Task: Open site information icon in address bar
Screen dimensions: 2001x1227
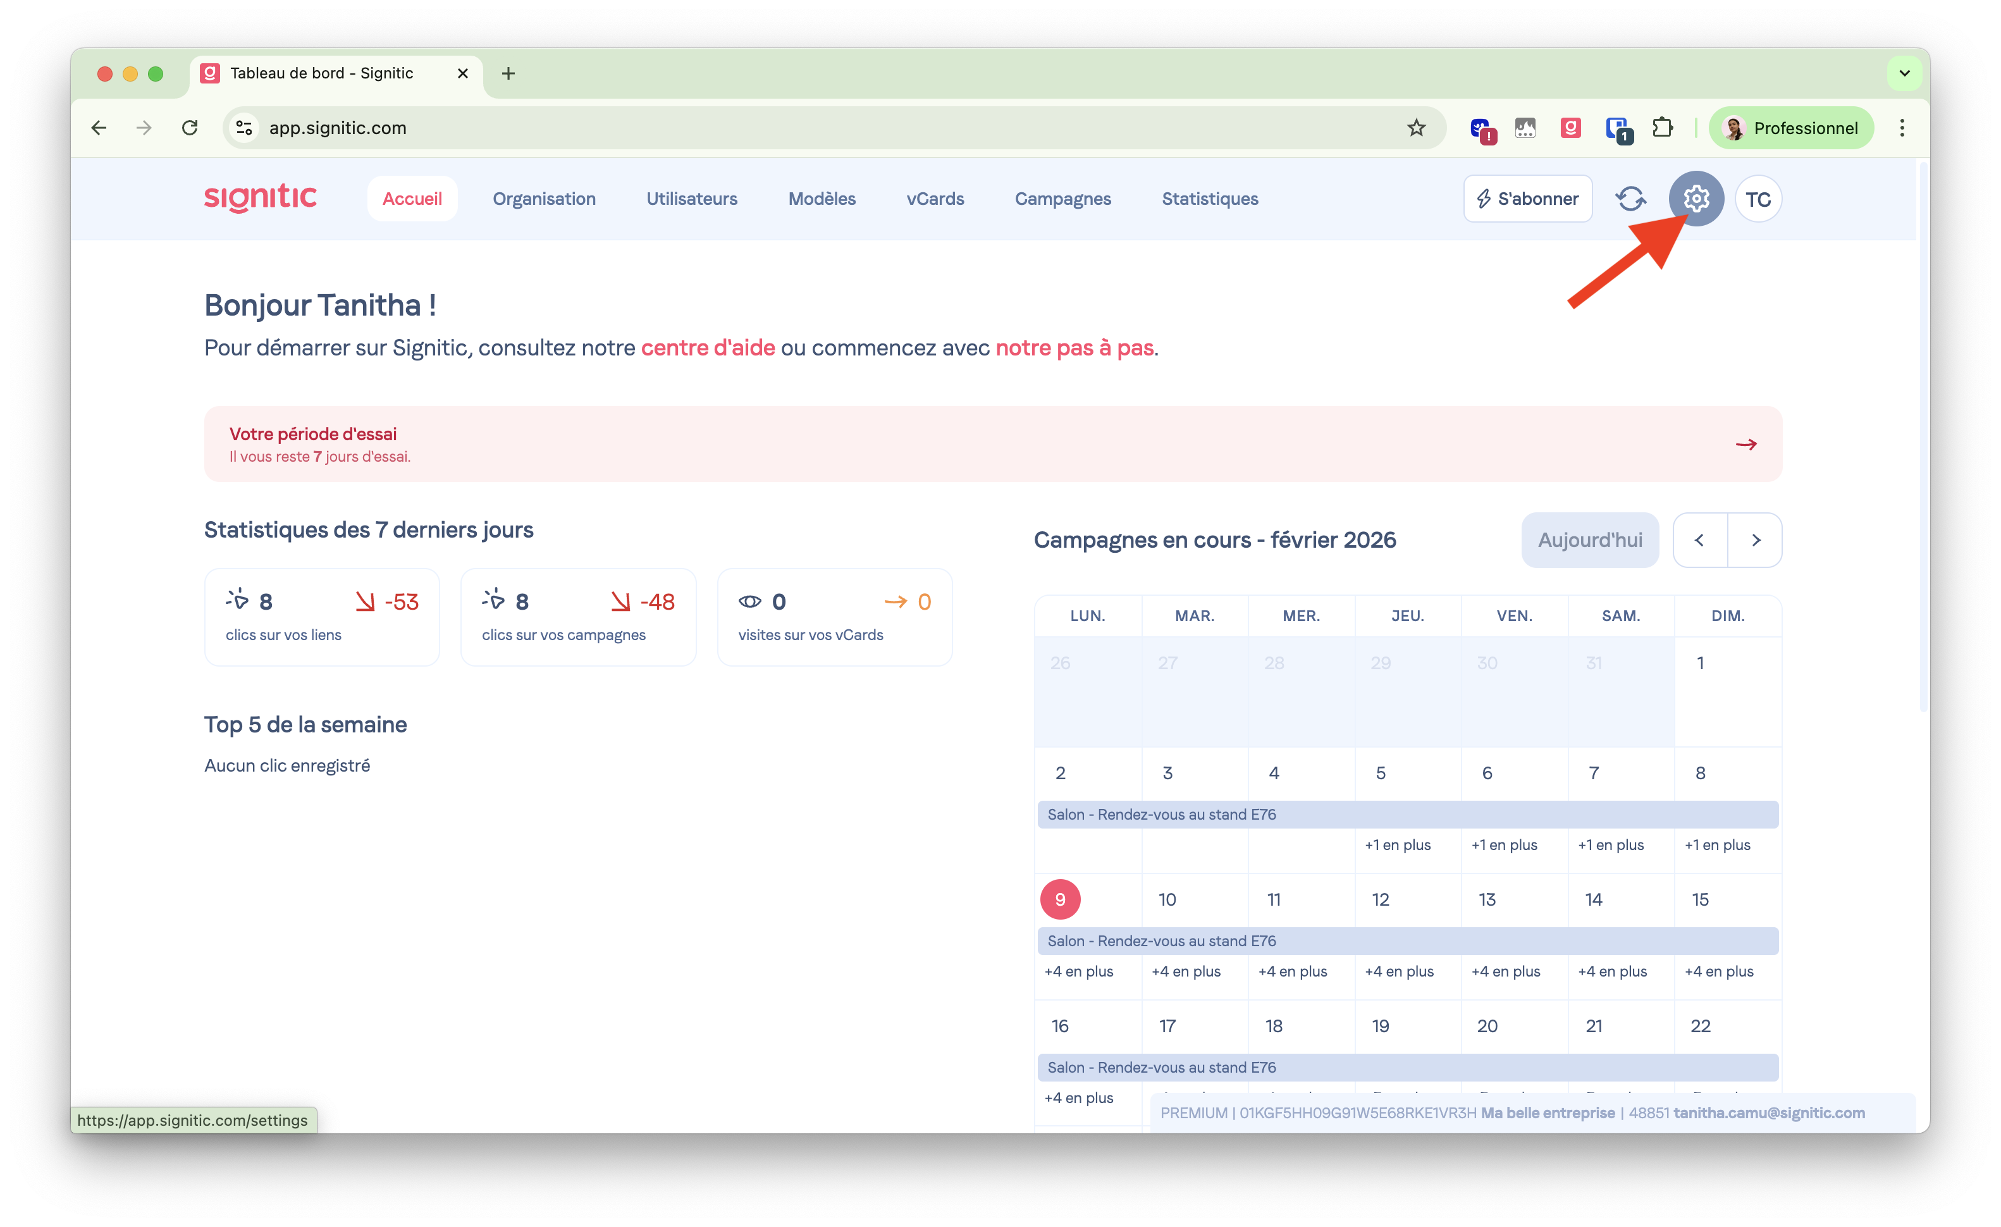Action: [x=243, y=128]
